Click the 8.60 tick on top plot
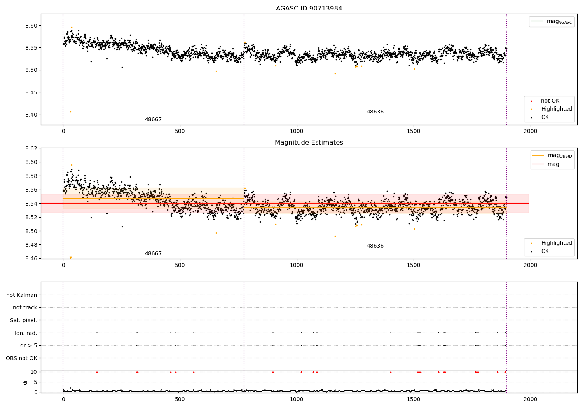 coord(31,26)
